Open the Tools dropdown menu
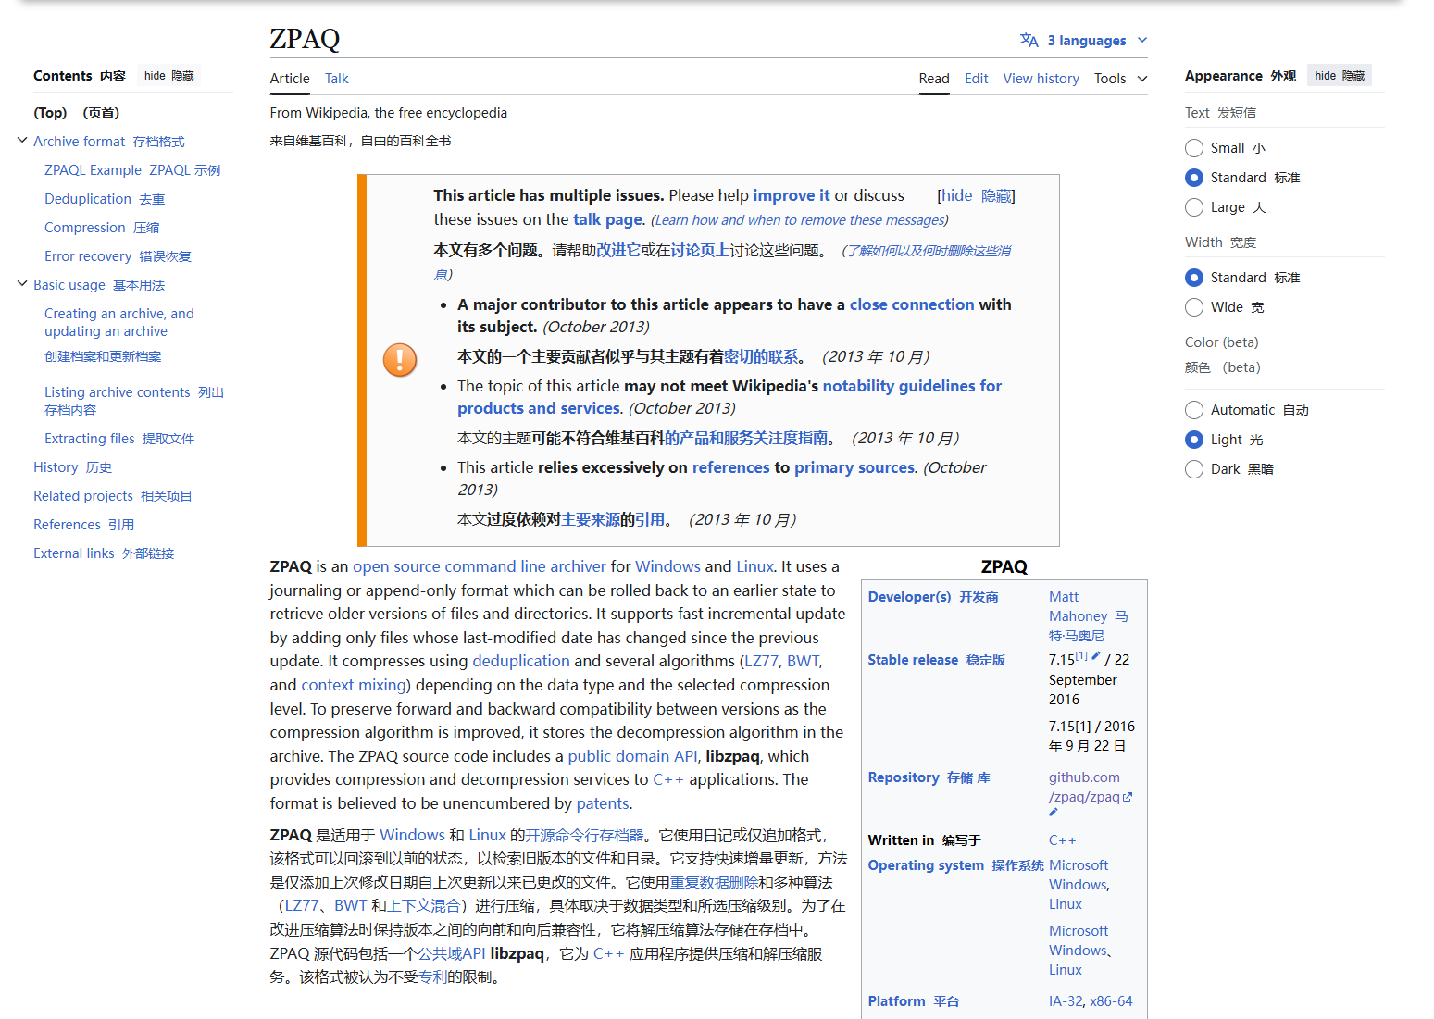1434x1019 pixels. click(x=1120, y=79)
